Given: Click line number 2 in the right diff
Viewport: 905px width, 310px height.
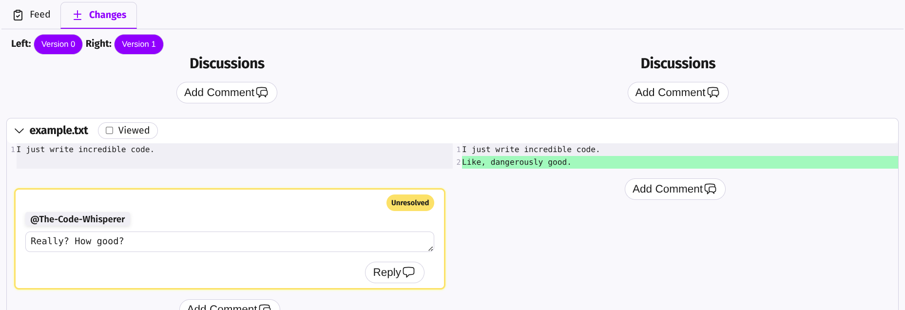Looking at the screenshot, I should 458,162.
